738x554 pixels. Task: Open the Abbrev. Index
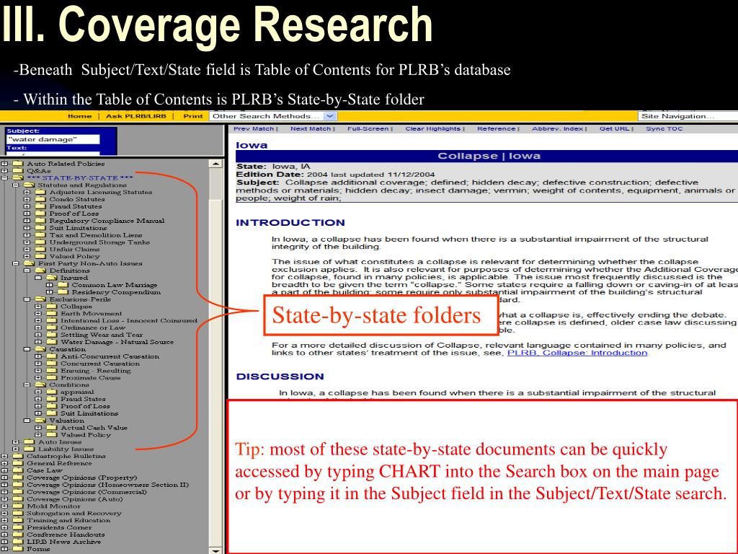(558, 128)
